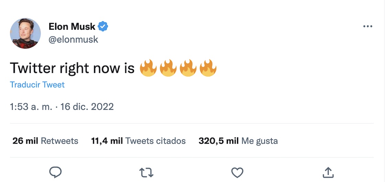Show the 320,5 mil Me gusta list

238,141
